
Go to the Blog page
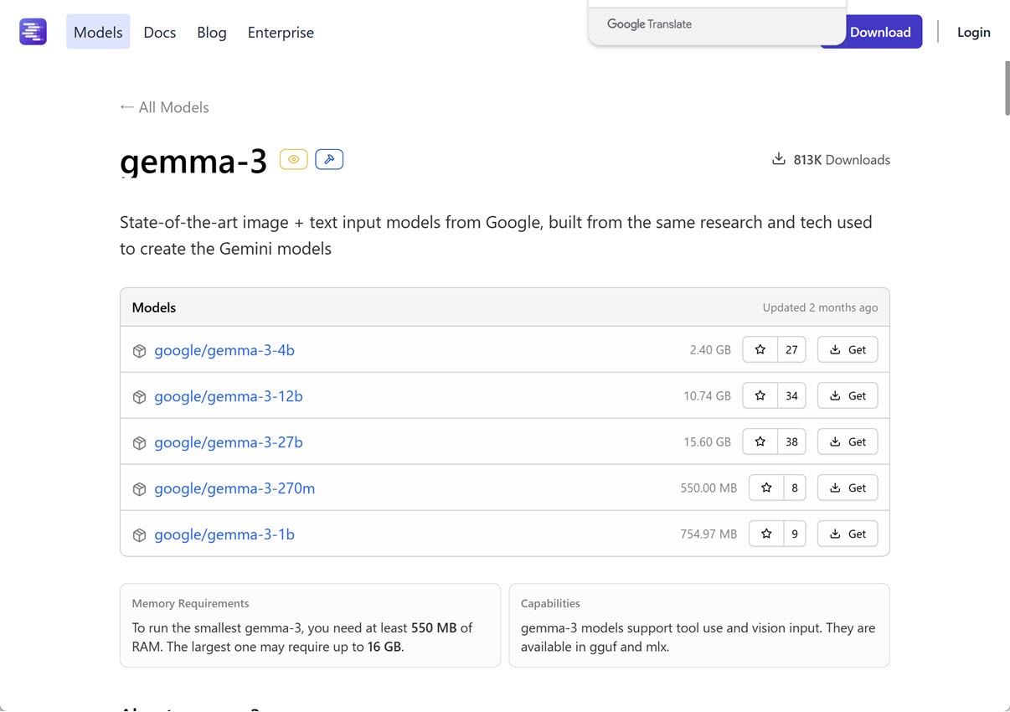(x=212, y=33)
